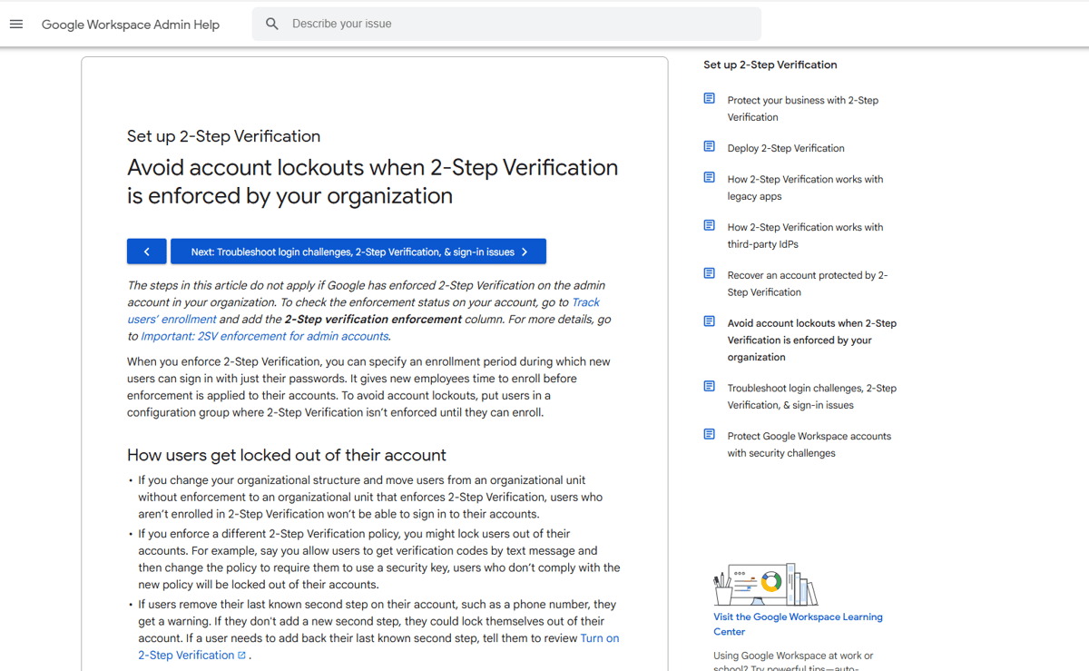Open How 2-Step Verification works with third-party IdPs

805,236
